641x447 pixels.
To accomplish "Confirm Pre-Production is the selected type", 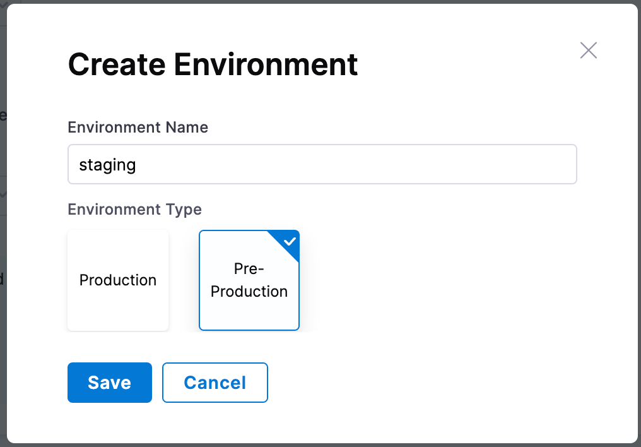I will coord(249,280).
